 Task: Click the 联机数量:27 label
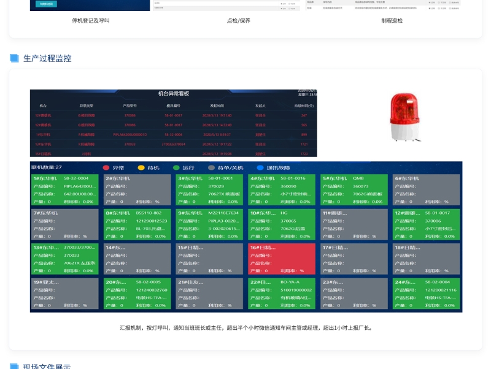47,167
